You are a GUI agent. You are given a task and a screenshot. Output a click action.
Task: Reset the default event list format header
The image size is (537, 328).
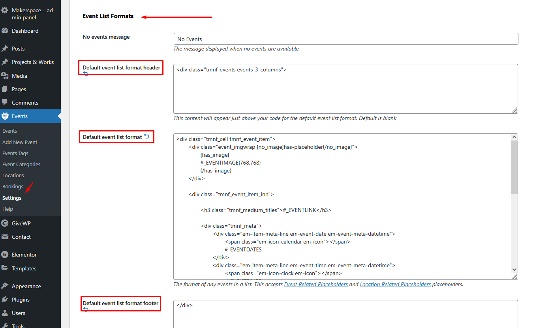coord(86,73)
